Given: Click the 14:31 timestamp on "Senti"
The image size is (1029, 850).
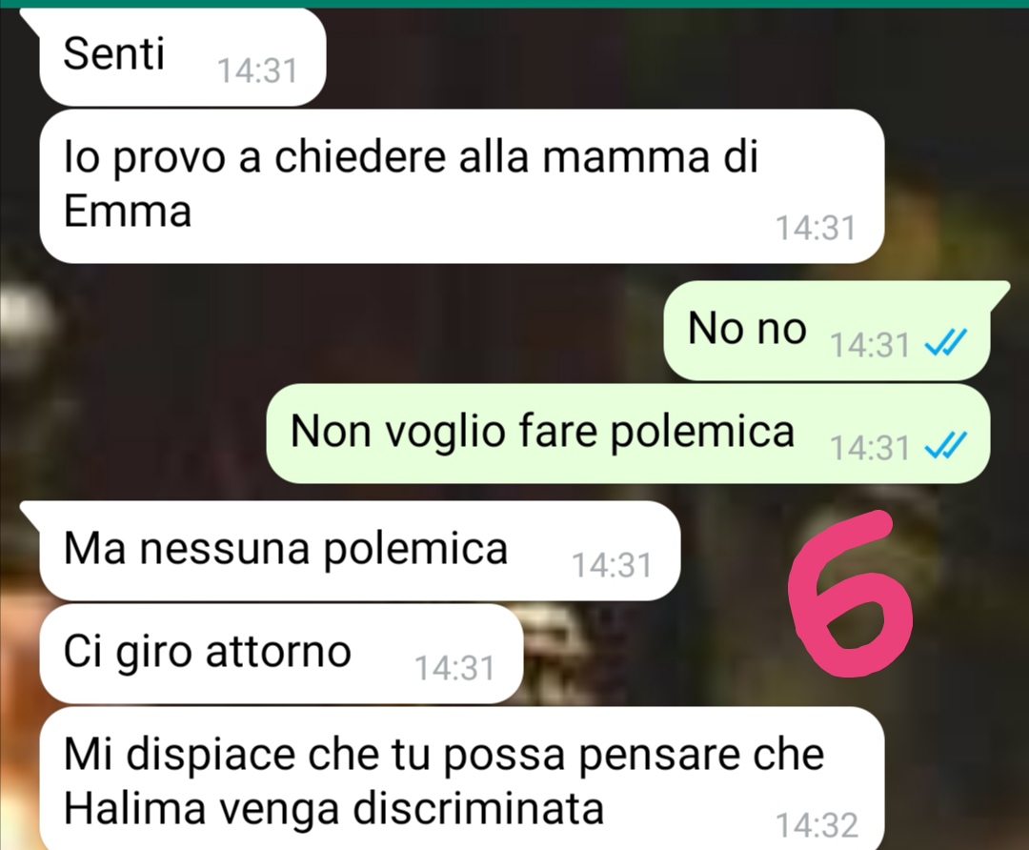Looking at the screenshot, I should pos(256,71).
